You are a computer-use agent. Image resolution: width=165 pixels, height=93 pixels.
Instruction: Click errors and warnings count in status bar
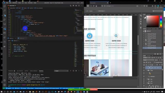(17, 88)
